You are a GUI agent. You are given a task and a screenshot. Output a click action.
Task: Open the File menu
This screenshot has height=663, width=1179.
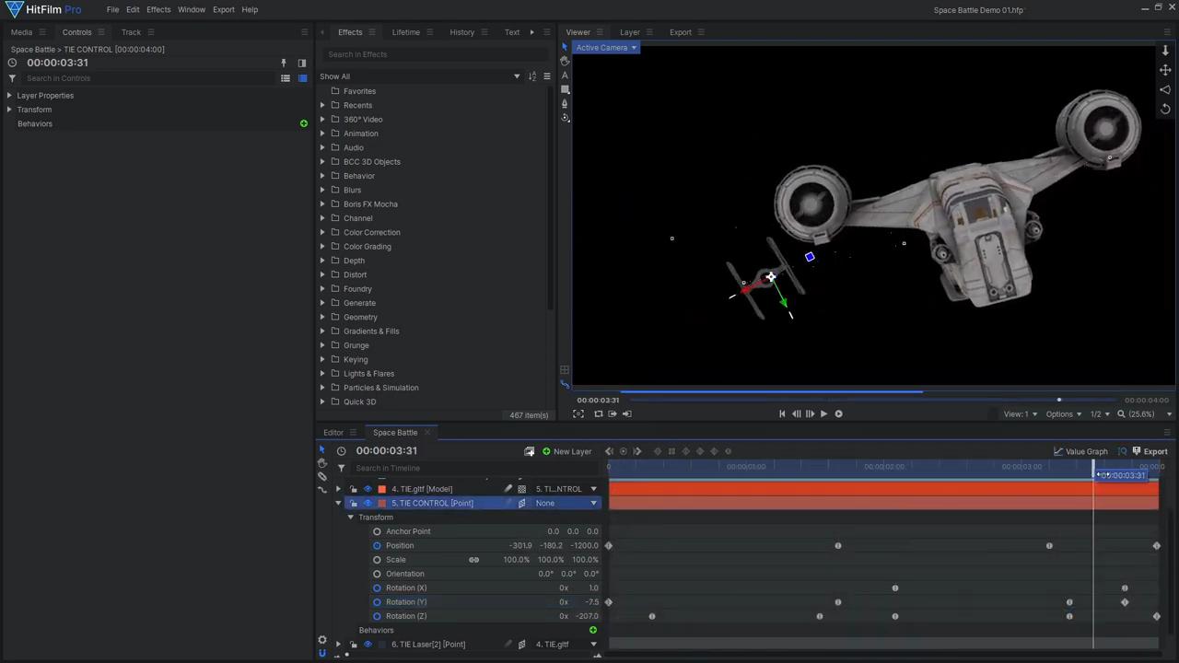click(112, 9)
